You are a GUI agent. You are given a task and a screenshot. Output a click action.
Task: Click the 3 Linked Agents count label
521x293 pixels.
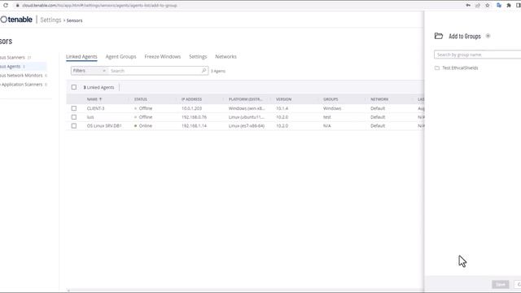pyautogui.click(x=99, y=87)
